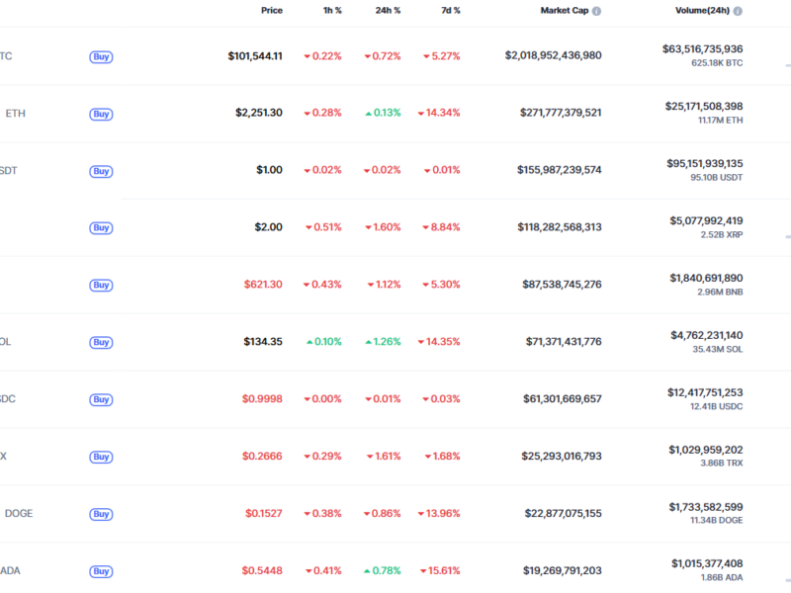Sort by the 24h % column header

pyautogui.click(x=388, y=11)
